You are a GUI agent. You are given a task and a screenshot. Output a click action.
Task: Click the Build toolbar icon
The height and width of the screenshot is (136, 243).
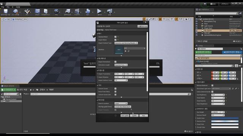pos(88,11)
